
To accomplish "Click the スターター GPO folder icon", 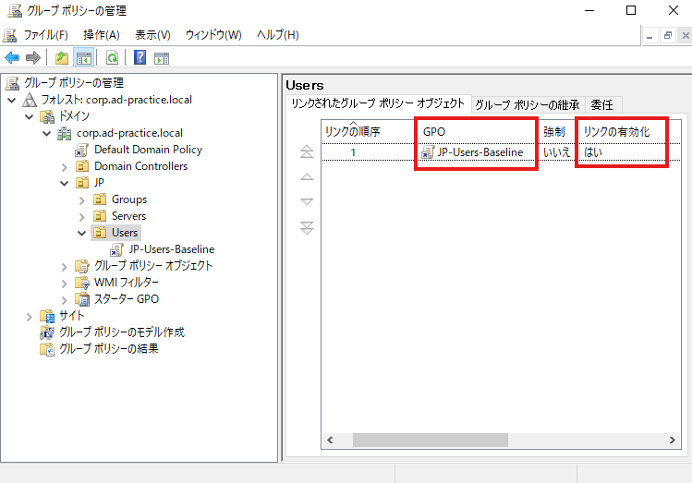I will pos(82,299).
